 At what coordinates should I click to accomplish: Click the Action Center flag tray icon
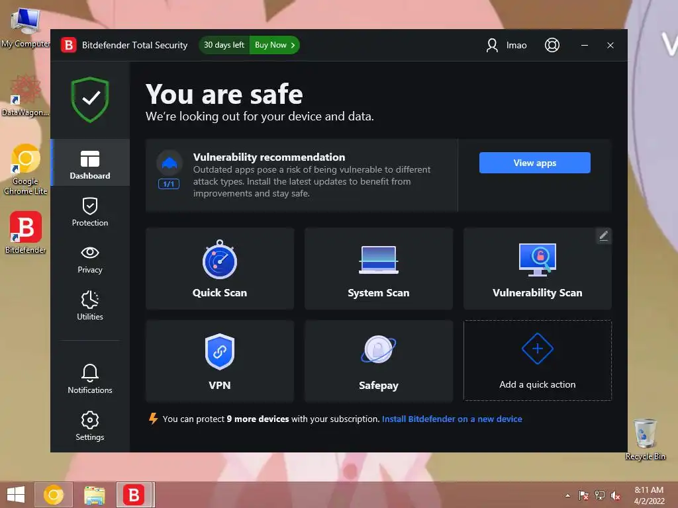[x=584, y=495]
